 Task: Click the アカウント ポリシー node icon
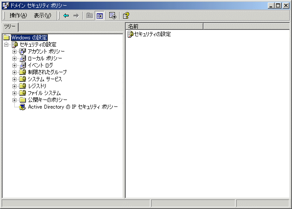(x=22, y=51)
